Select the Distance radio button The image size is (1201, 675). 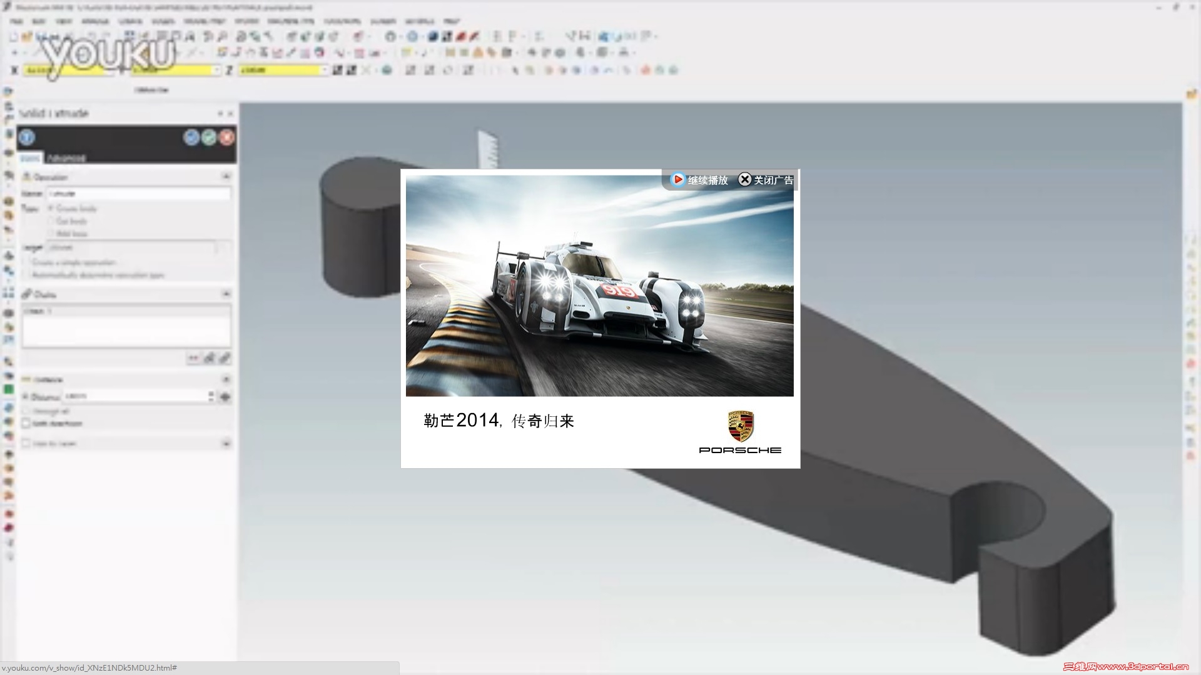coord(26,396)
